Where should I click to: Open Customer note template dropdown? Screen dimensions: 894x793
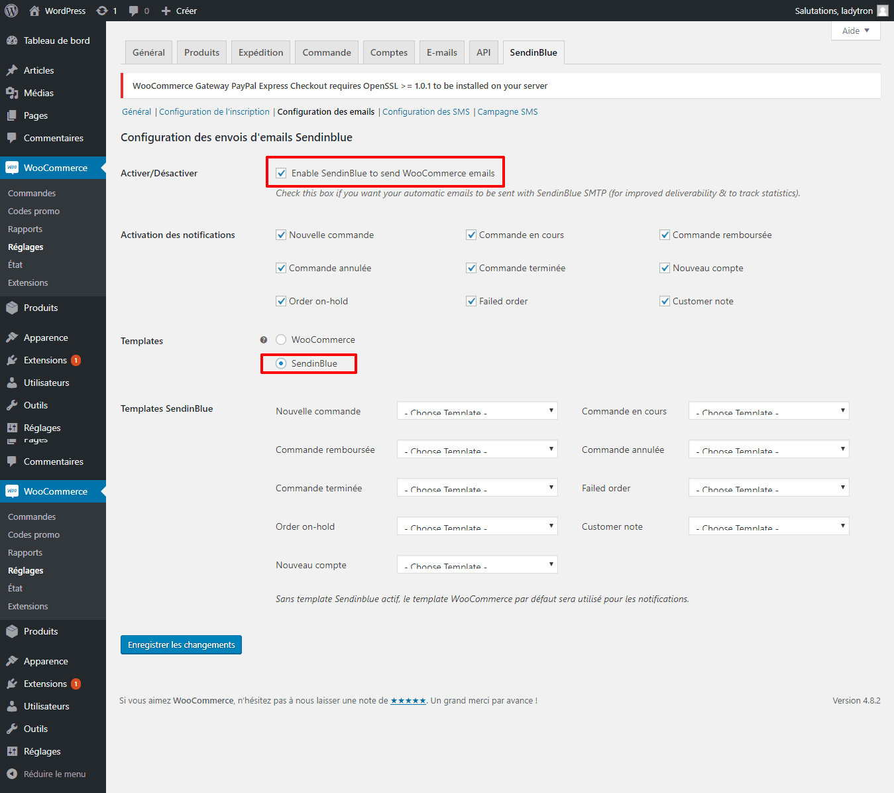[769, 526]
